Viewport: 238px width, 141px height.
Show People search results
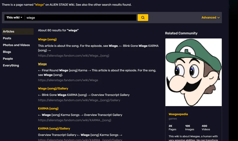click(8, 59)
